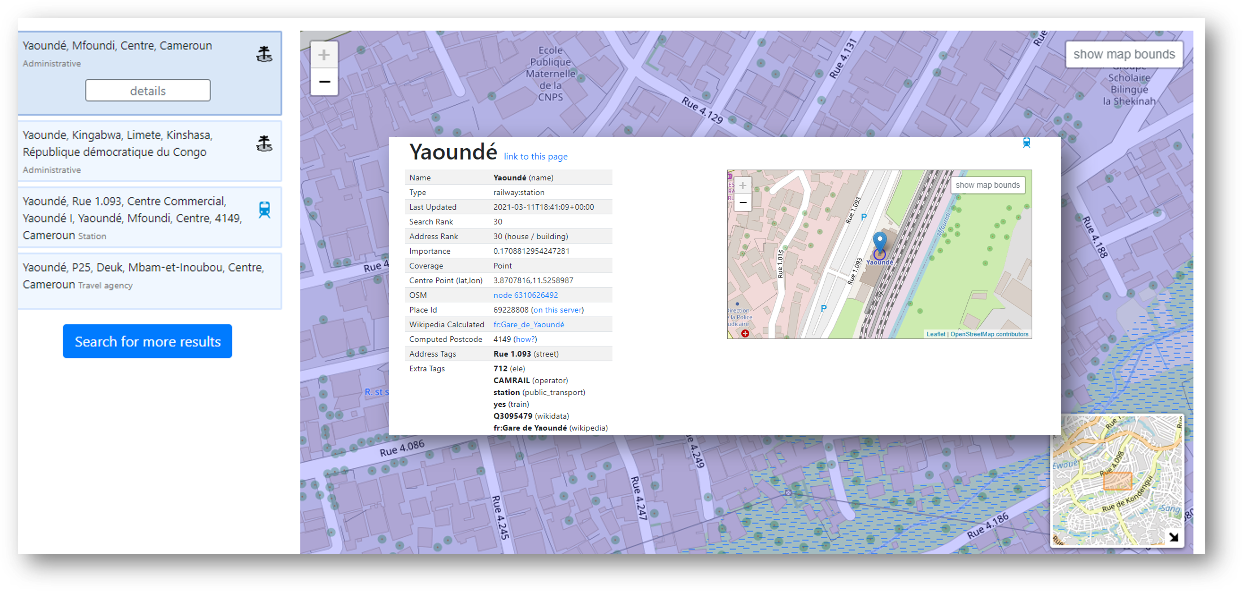Click the overview minimap thumbnail

1117,481
